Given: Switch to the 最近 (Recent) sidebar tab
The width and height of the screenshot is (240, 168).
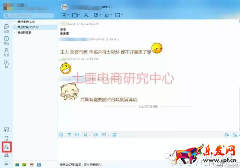Looking at the screenshot, I should pos(6,40).
